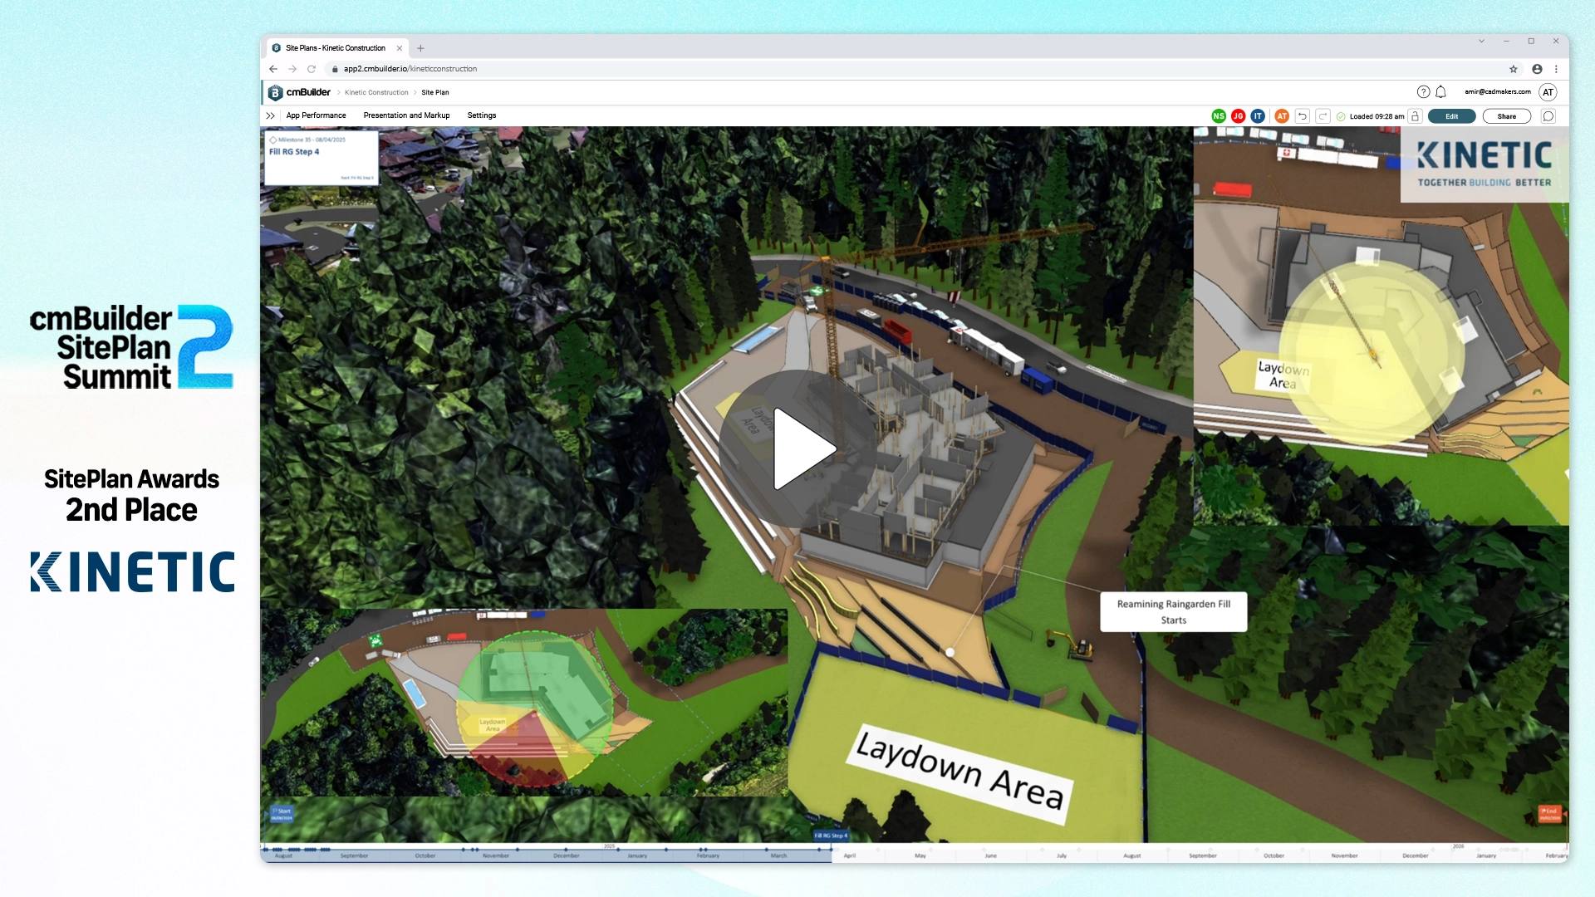This screenshot has height=897, width=1595.
Task: Play the site plan video
Action: coord(797,449)
